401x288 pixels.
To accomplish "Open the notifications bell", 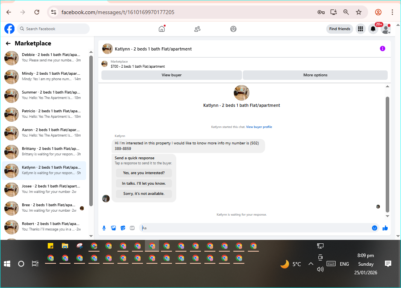I will tap(373, 29).
